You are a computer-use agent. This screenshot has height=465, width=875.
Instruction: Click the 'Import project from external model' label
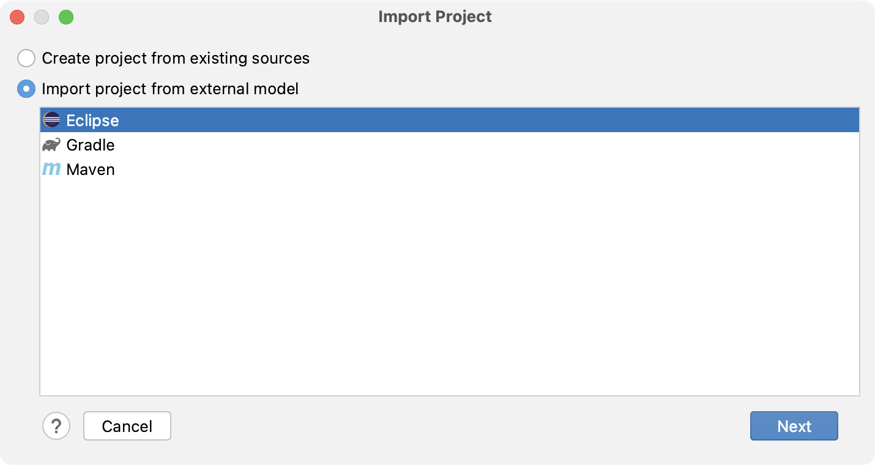[x=170, y=89]
